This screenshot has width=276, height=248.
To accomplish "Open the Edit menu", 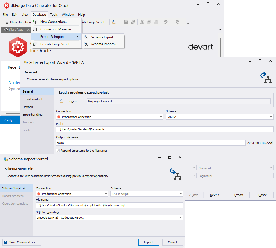I will (15, 15).
